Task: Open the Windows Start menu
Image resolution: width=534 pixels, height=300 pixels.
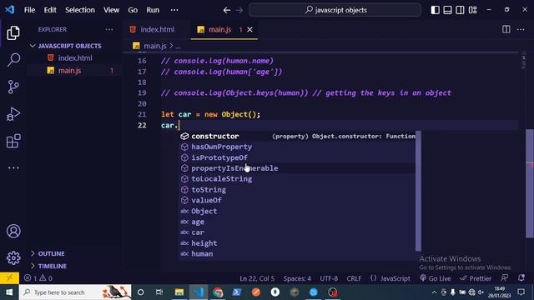Action: pyautogui.click(x=9, y=292)
